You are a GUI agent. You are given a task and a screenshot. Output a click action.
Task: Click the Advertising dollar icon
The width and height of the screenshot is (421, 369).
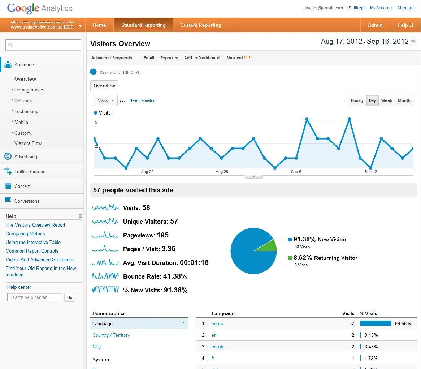coord(8,156)
